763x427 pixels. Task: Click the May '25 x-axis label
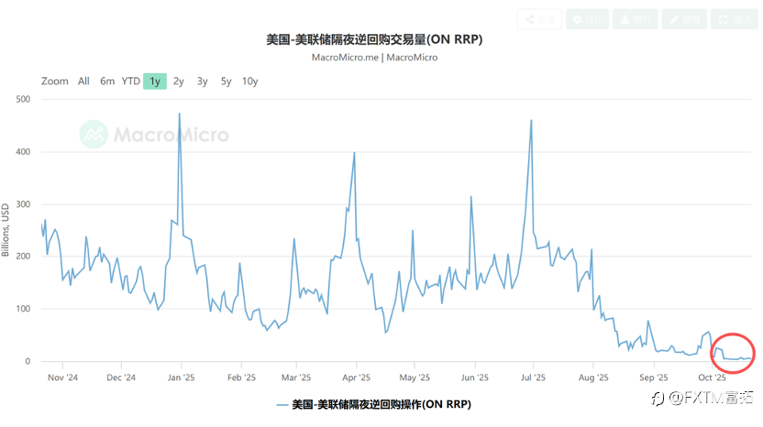tap(415, 378)
